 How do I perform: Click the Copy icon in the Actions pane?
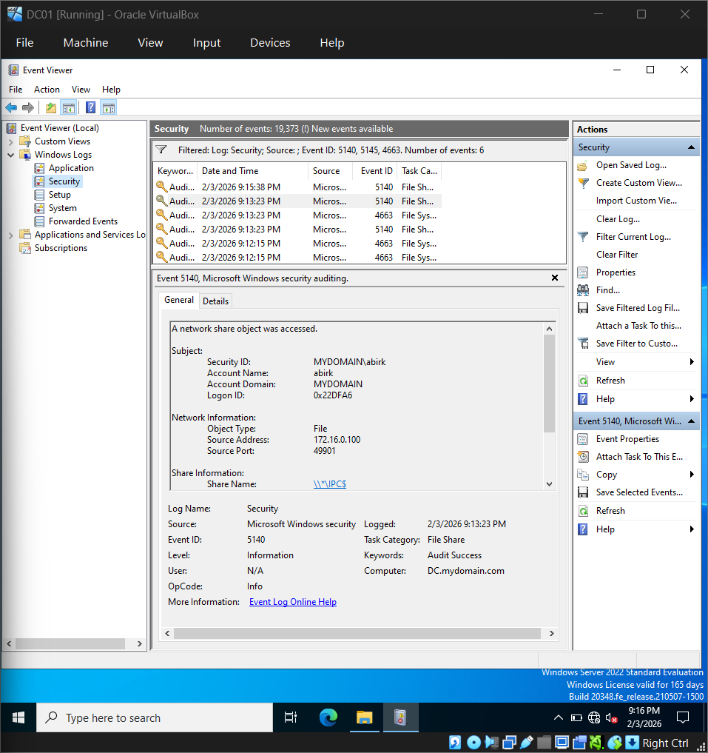point(583,475)
